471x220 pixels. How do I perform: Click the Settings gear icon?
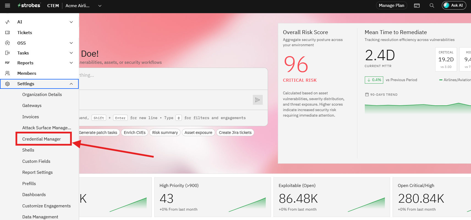tap(7, 84)
